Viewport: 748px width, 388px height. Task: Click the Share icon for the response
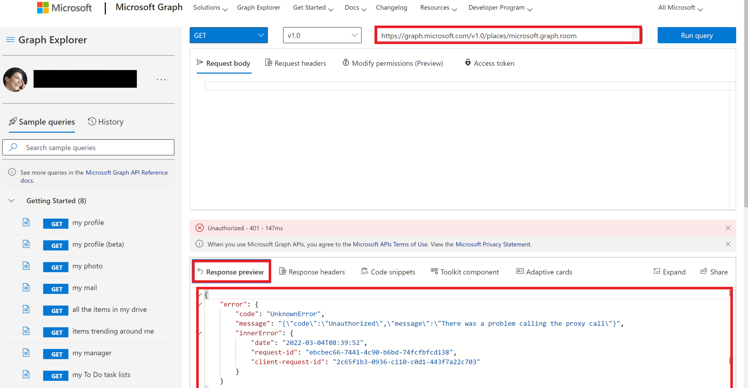pyautogui.click(x=704, y=271)
